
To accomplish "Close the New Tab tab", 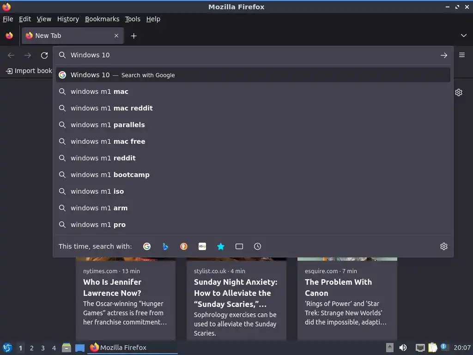I will 116,36.
